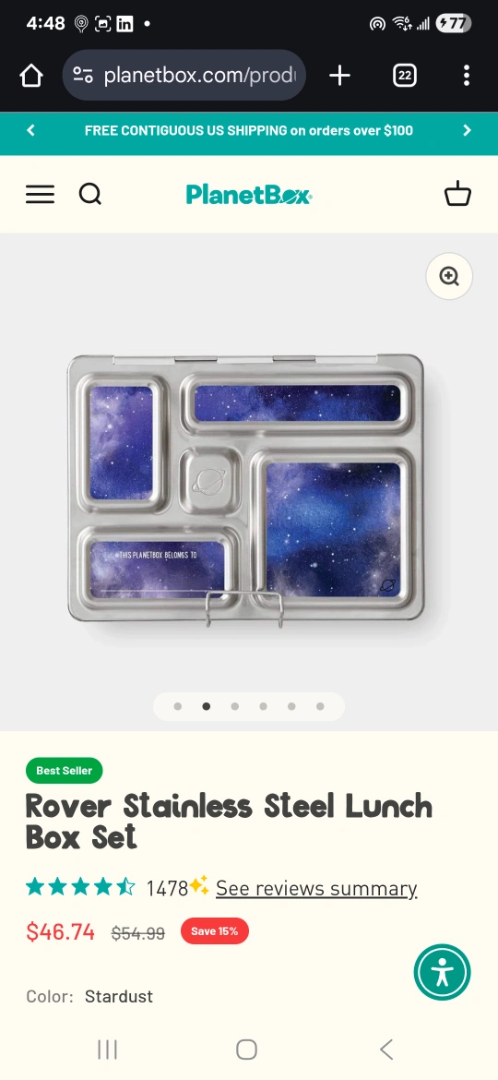Open the accessibility widget button
The width and height of the screenshot is (498, 1080).
pos(443,972)
